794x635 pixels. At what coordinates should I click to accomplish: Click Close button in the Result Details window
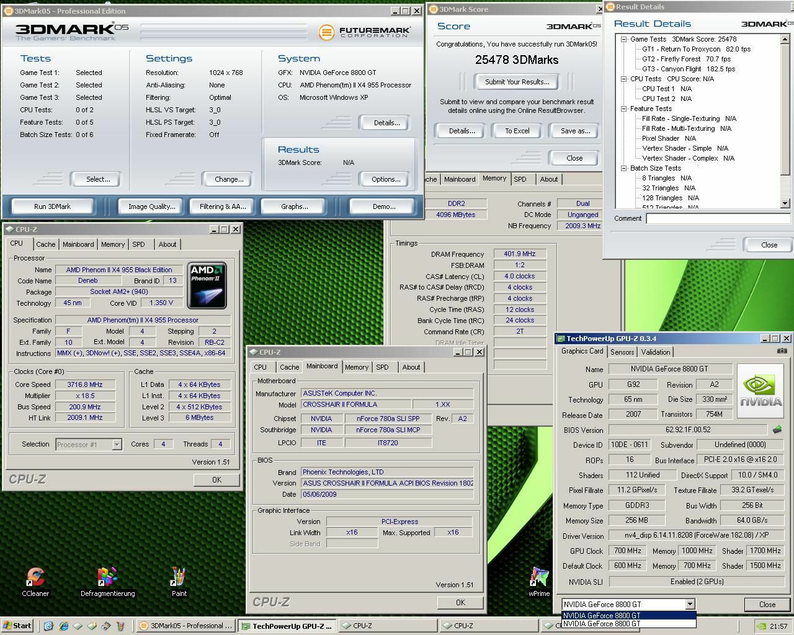coord(769,245)
